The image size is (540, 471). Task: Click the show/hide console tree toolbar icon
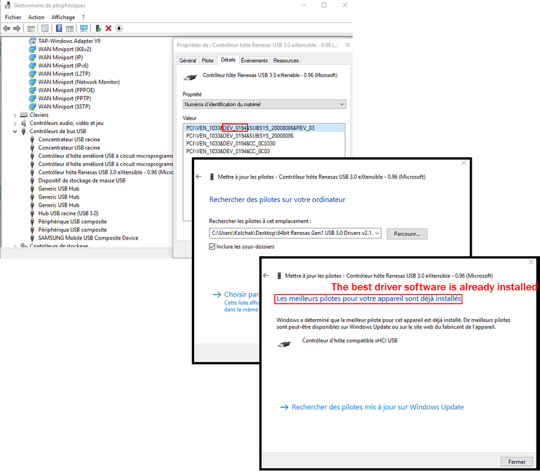click(x=31, y=28)
